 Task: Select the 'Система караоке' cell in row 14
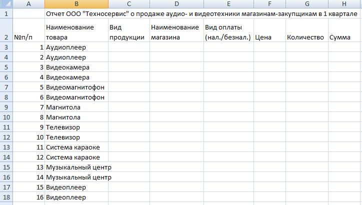[x=76, y=157]
